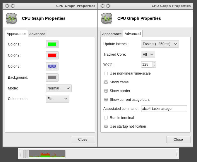197x162 pixels.
Task: Click second round titlebar button of right window
Action: [x=108, y=6]
